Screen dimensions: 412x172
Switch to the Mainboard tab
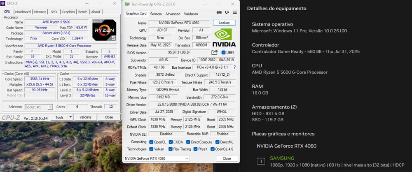pos(23,12)
